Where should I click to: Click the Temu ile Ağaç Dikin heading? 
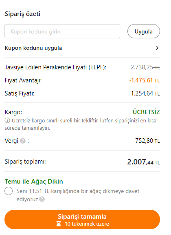pos(34,182)
